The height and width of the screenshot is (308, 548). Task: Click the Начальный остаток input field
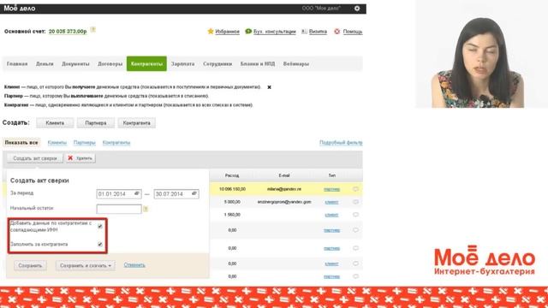pos(119,209)
